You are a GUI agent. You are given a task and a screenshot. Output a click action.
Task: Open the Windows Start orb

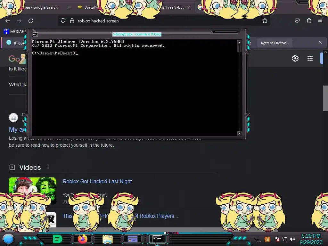8,239
